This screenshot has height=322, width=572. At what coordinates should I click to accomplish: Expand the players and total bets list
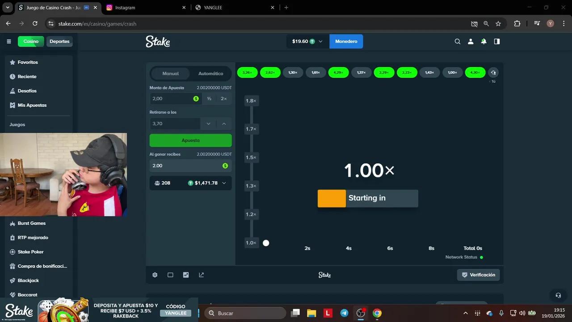190,183
